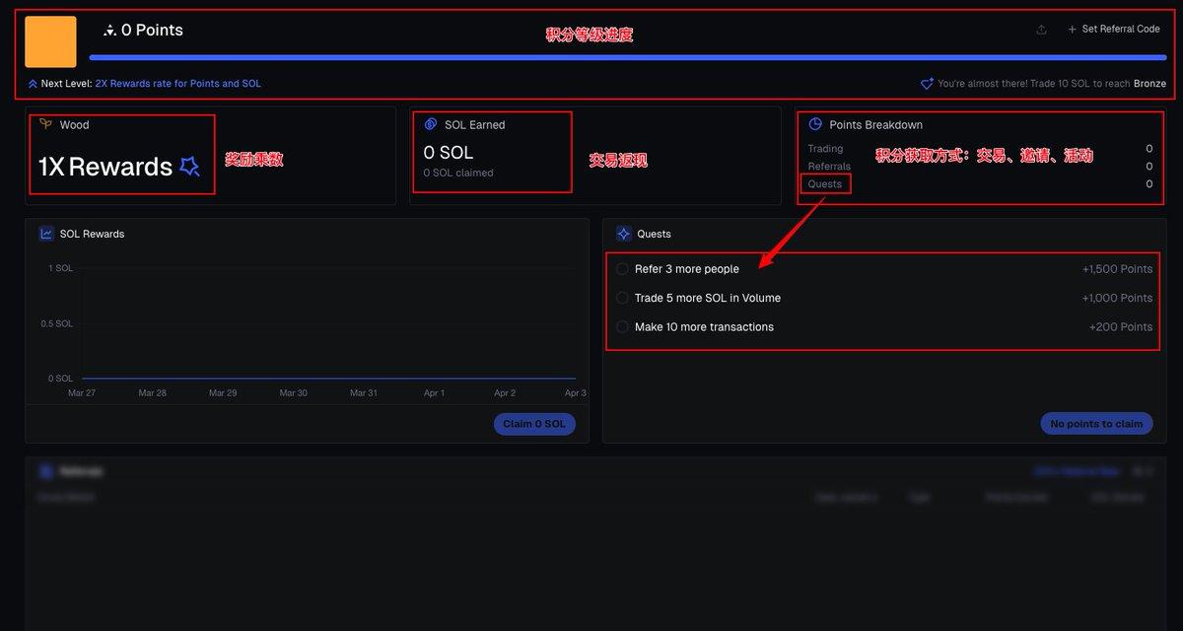
Task: Check the Refer 3 more people quest
Action: (x=622, y=269)
